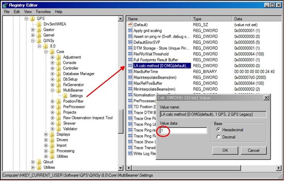Click the values pane horizontal scrollbar right arrow
The width and height of the screenshot is (284, 181).
click(x=279, y=168)
